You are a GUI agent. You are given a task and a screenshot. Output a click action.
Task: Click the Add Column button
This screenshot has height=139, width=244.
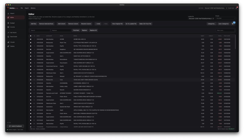coord(62,24)
